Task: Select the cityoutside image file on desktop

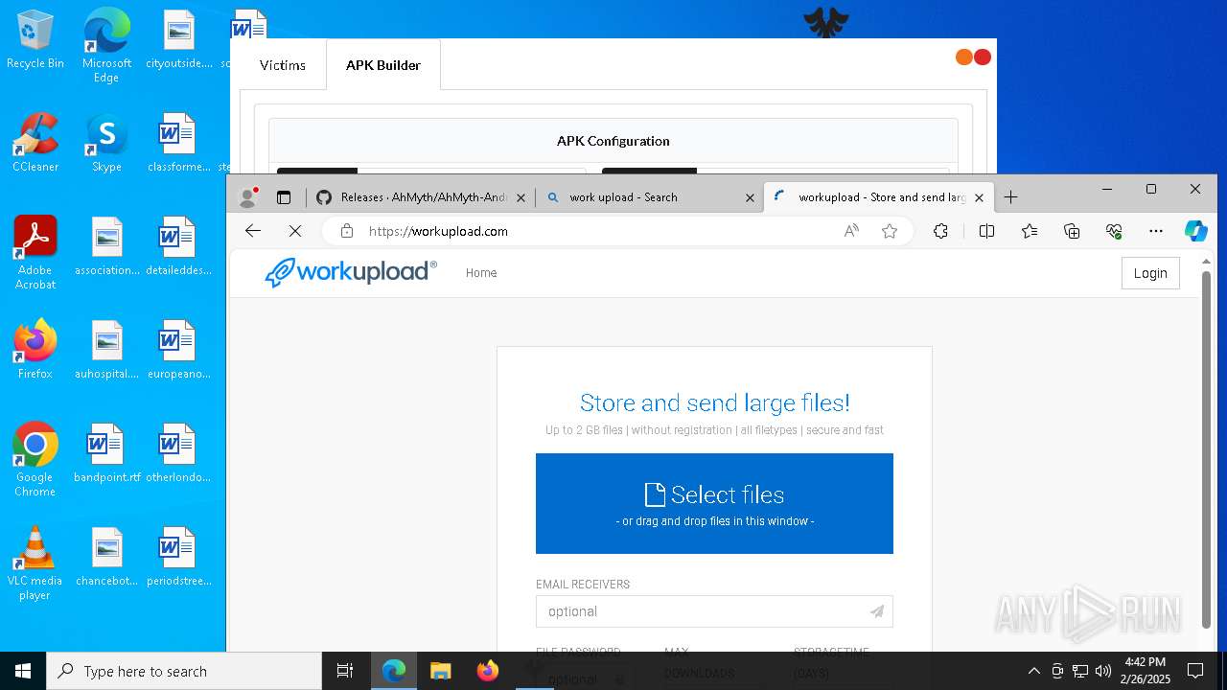Action: tap(178, 39)
